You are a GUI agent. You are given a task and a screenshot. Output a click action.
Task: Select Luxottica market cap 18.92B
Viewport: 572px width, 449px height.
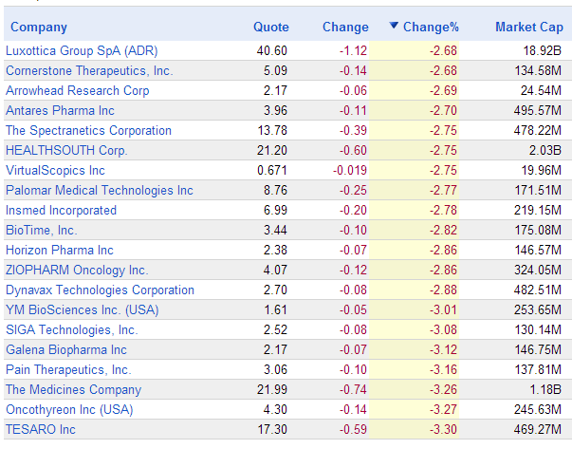point(542,50)
